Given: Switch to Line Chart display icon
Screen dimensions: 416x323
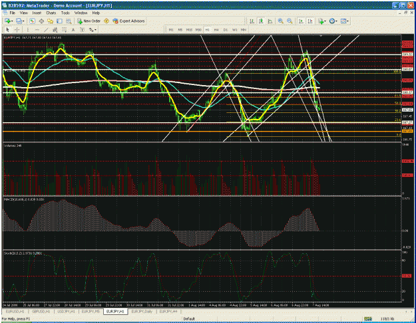Looking at the screenshot, I should (270, 21).
